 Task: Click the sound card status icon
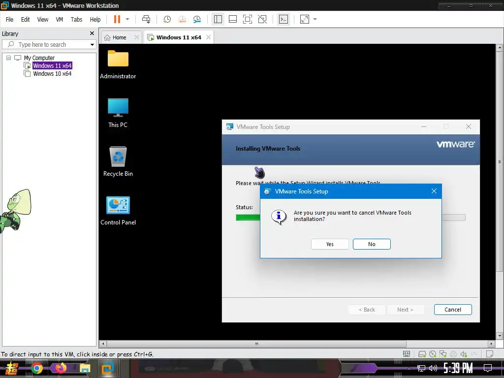pyautogui.click(x=464, y=354)
